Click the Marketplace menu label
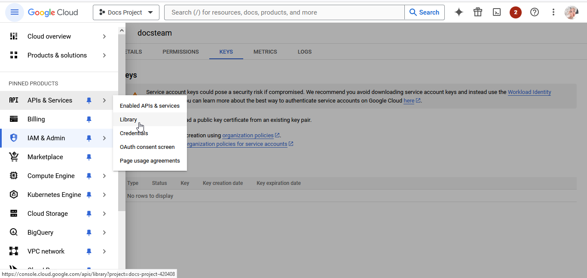Screen dimensions: 587x278 pyautogui.click(x=45, y=157)
